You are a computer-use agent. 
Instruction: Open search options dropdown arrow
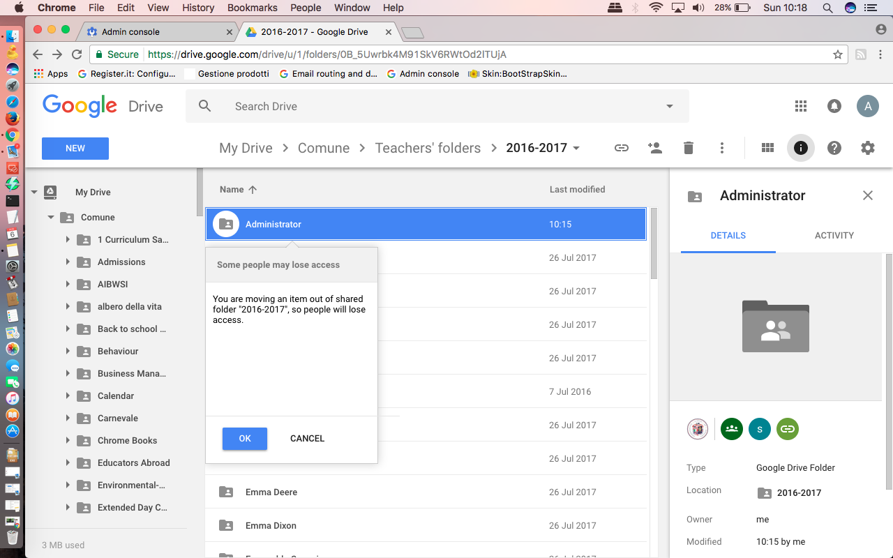click(670, 106)
